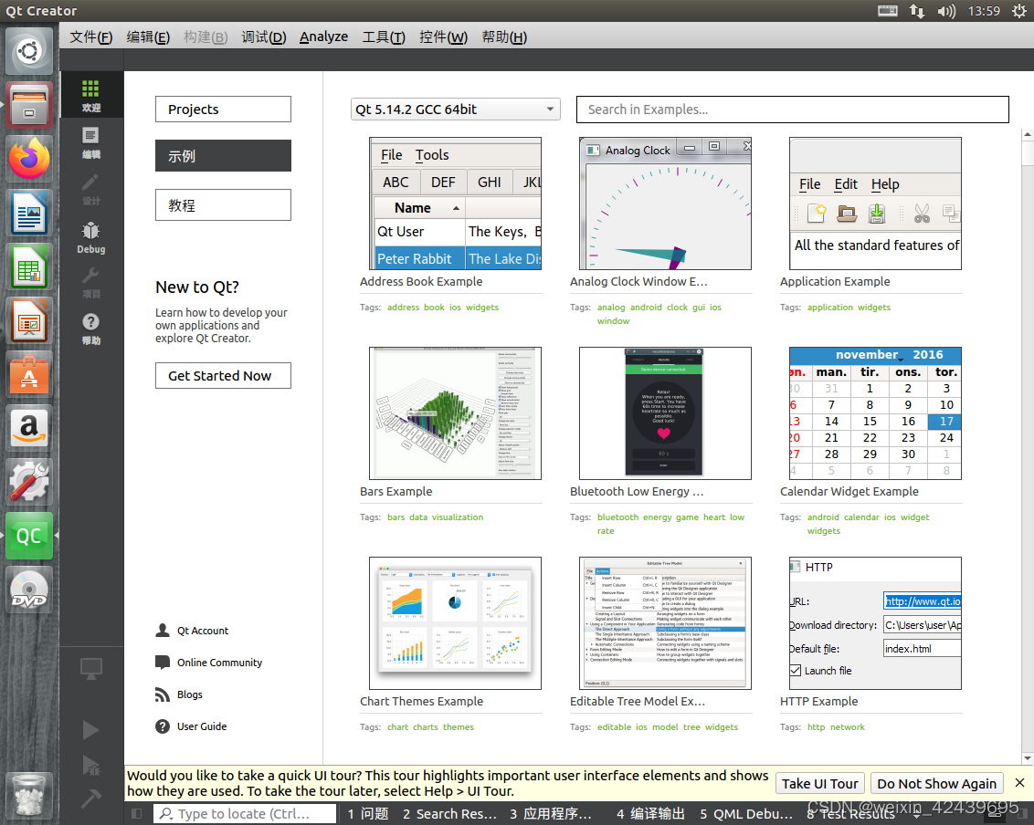Click the Online Community chat icon

click(x=163, y=663)
